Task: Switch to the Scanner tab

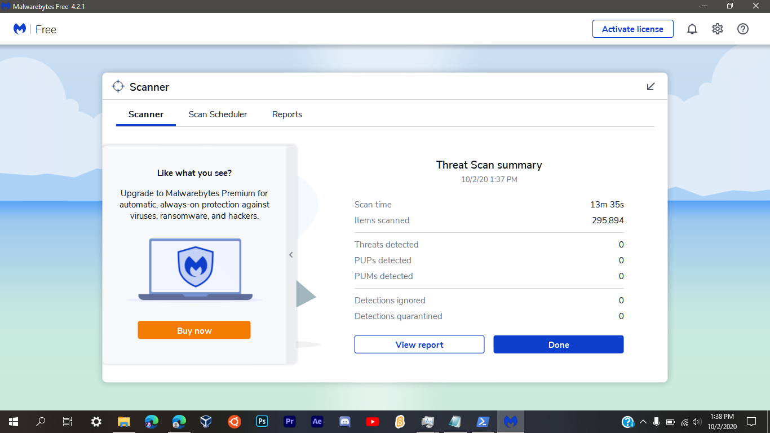Action: [x=146, y=114]
